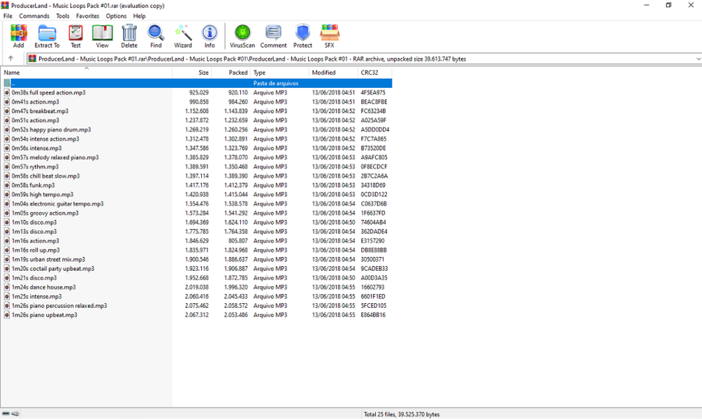Sort files by Size column header

[x=192, y=73]
